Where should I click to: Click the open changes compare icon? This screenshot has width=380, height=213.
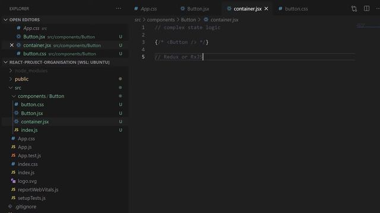coord(354,9)
